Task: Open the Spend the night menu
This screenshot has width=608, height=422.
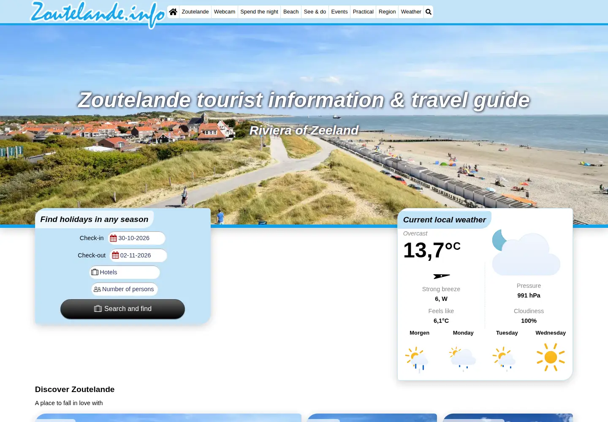Action: (259, 12)
